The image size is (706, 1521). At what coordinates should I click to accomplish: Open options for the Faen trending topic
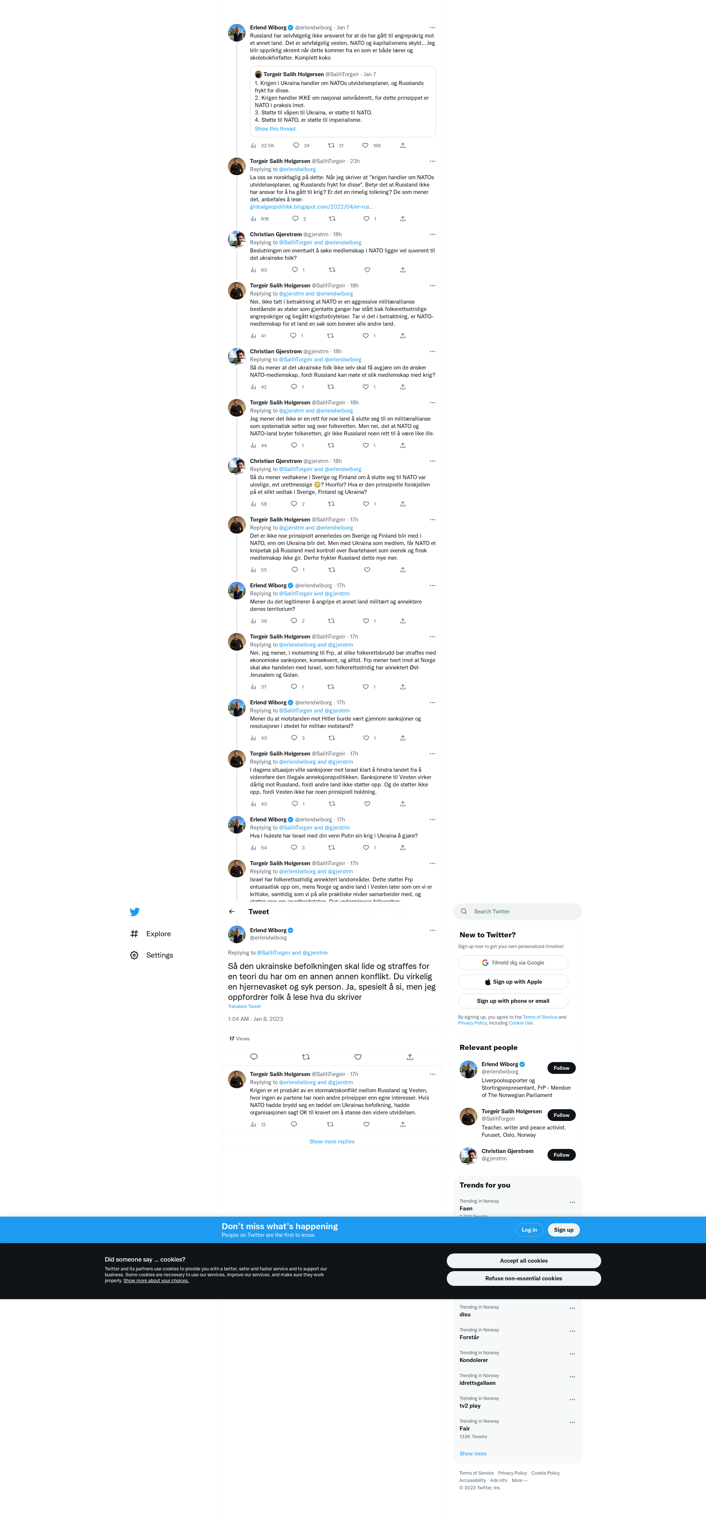[572, 1202]
